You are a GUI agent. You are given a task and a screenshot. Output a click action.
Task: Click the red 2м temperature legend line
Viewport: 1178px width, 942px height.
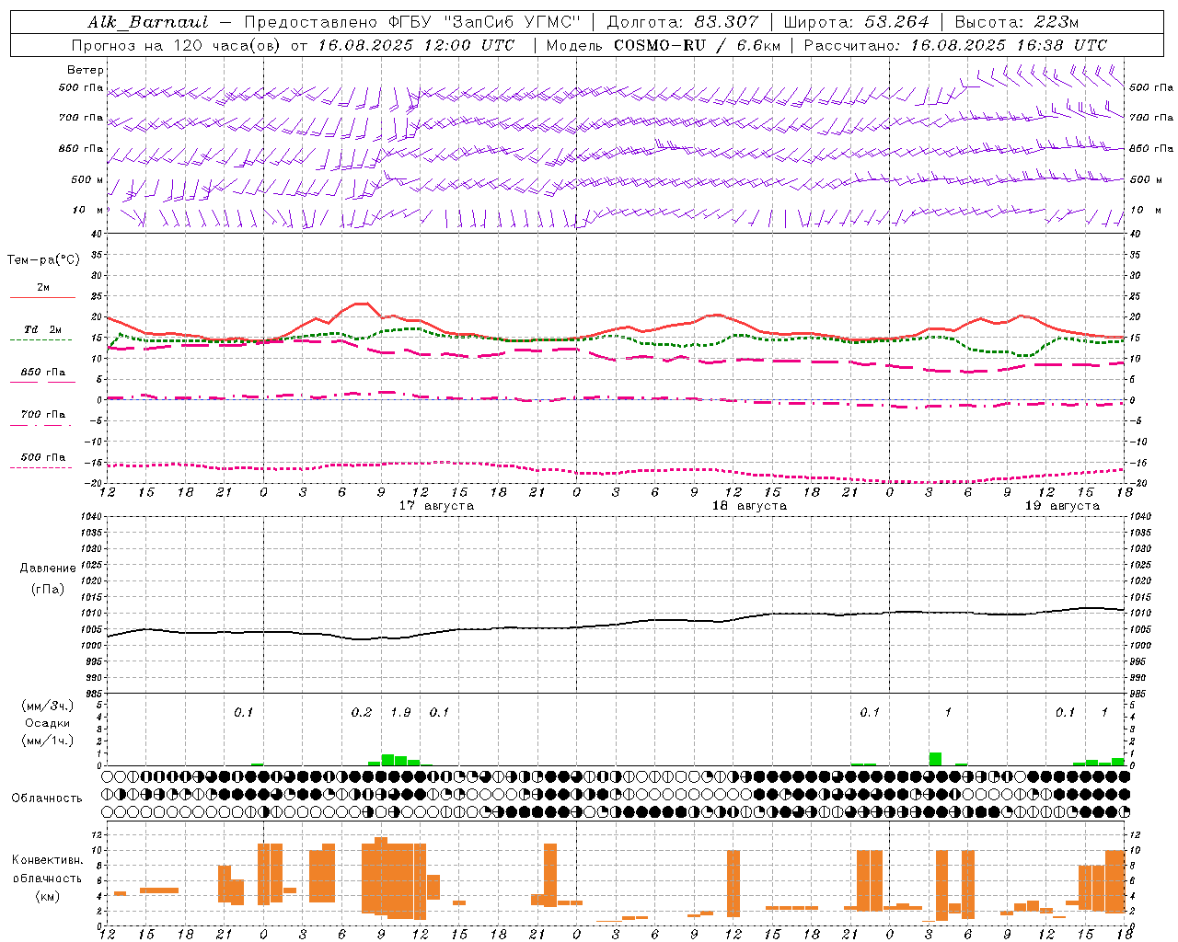42,298
